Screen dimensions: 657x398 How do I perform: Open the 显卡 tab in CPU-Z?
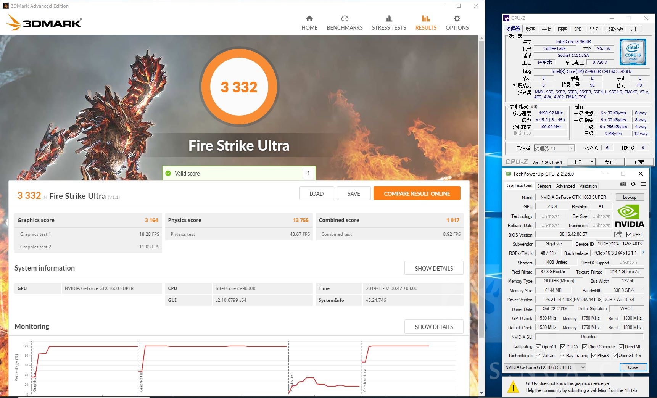(594, 29)
